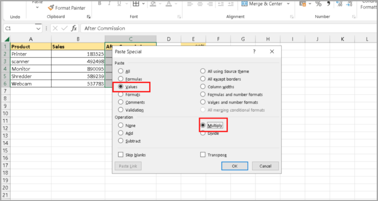
Task: Click the Insert Function fx icon
Action: point(74,29)
